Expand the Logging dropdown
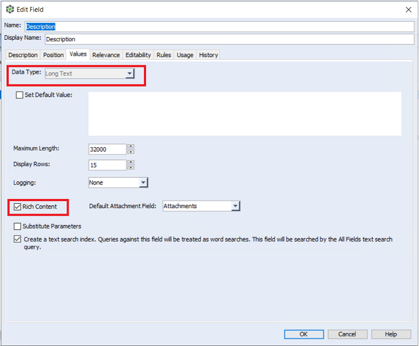This screenshot has height=346, width=419. [x=143, y=183]
